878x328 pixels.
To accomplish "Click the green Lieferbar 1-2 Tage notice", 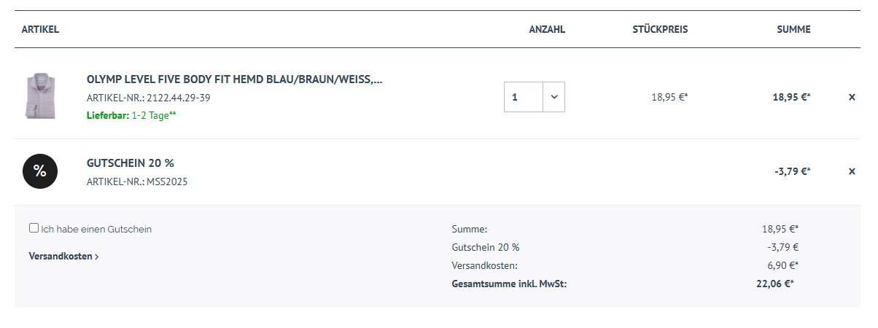I will point(131,115).
